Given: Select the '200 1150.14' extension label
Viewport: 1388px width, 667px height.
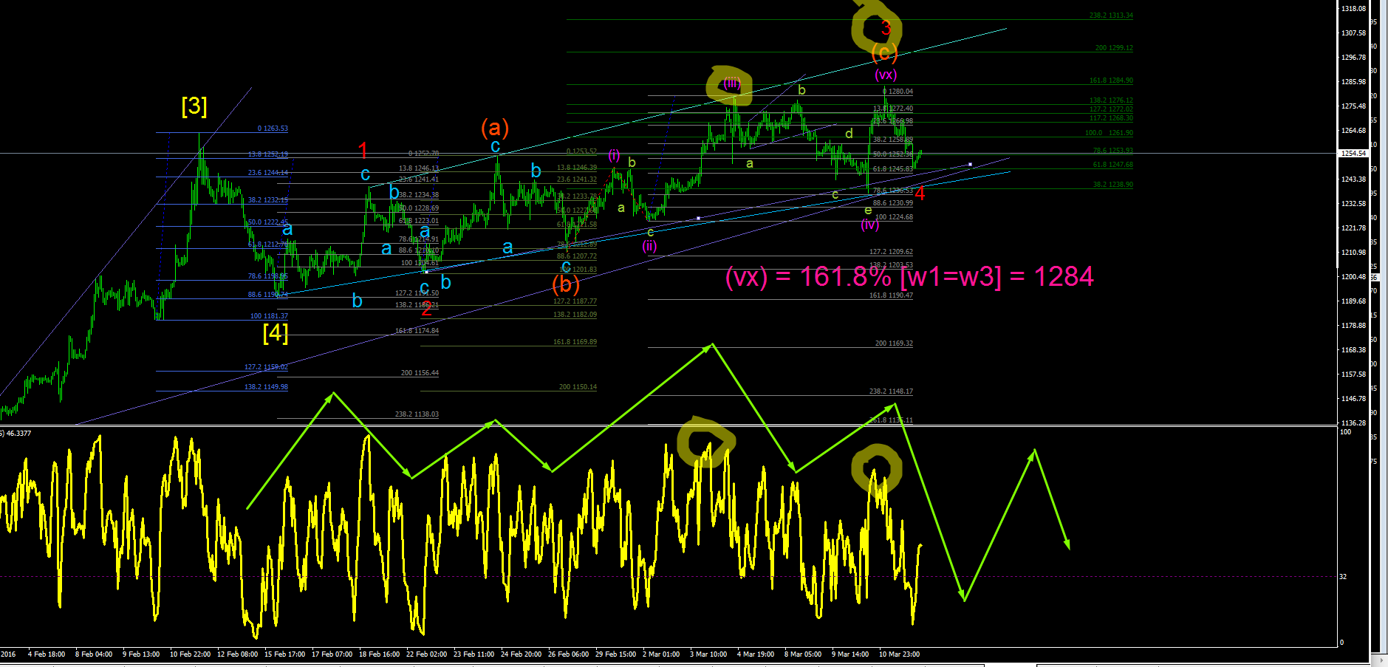Looking at the screenshot, I should [578, 387].
